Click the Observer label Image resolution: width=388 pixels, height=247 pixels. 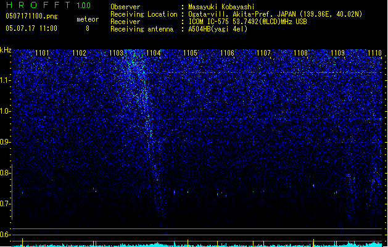[x=125, y=7]
